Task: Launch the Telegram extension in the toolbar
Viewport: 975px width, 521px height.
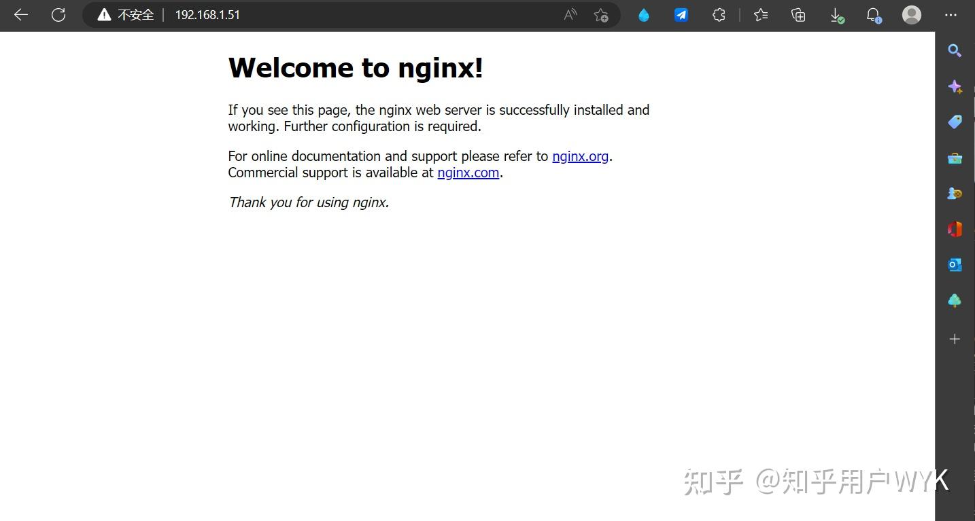Action: click(x=681, y=14)
